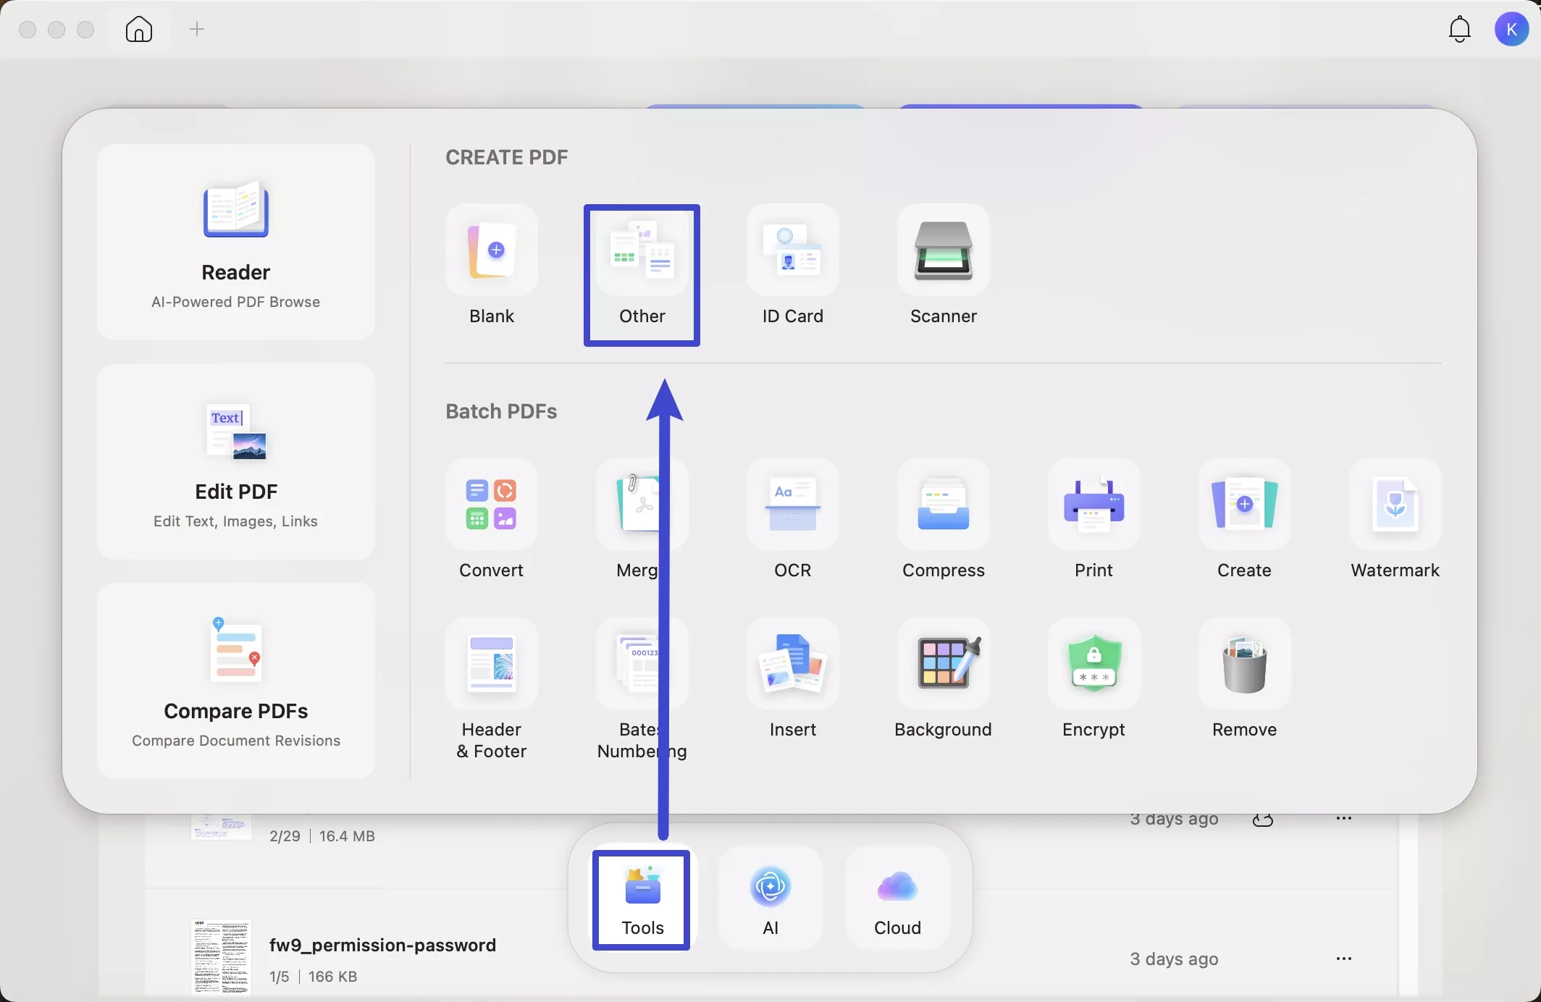Viewport: 1541px width, 1002px height.
Task: Select the Watermark batch tool
Action: pyautogui.click(x=1395, y=505)
